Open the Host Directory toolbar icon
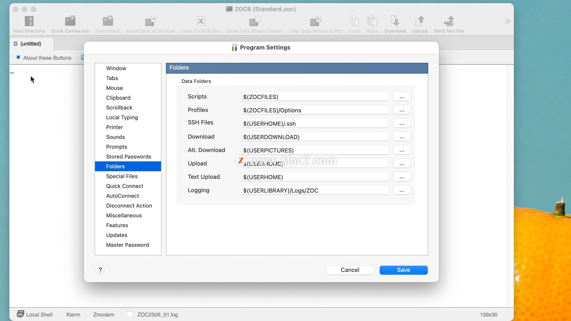The image size is (571, 321). [29, 21]
